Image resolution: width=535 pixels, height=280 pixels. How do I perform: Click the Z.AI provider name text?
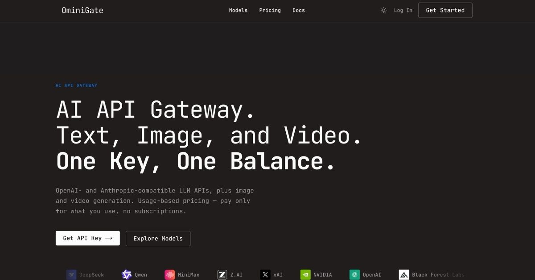pyautogui.click(x=236, y=275)
